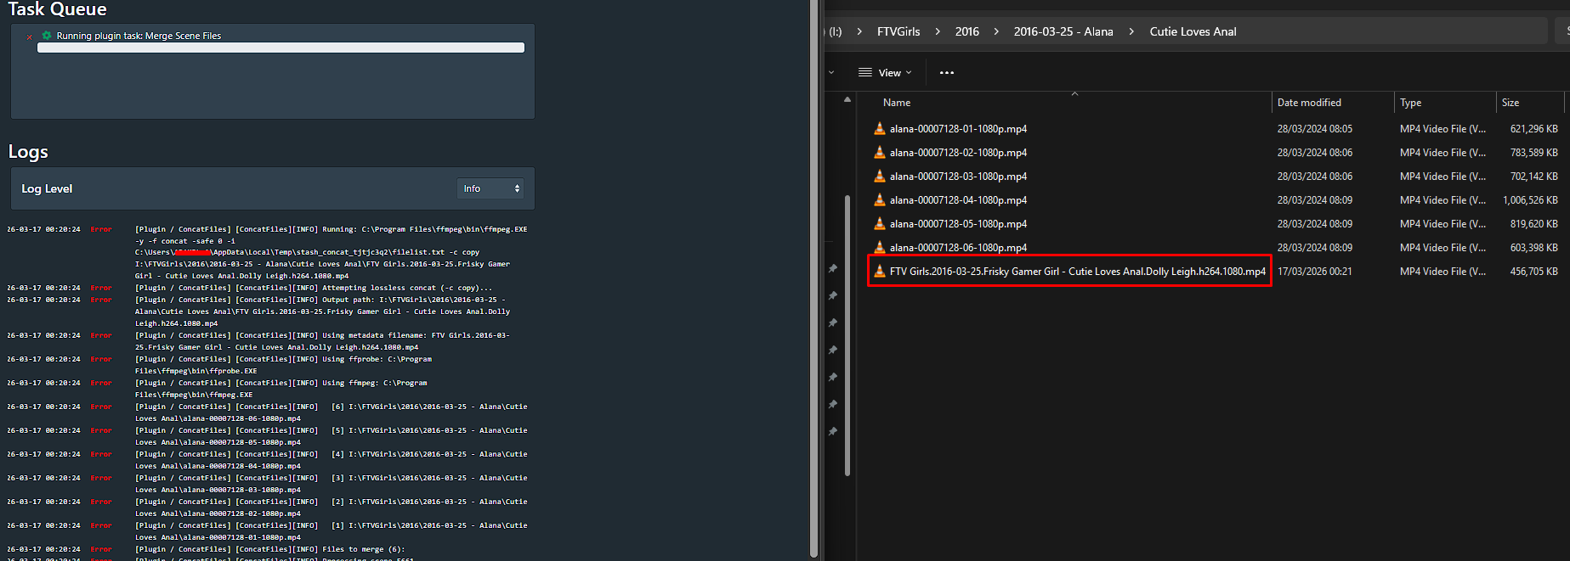The width and height of the screenshot is (1570, 561).
Task: Sort files by the Size column header
Action: pos(1510,103)
